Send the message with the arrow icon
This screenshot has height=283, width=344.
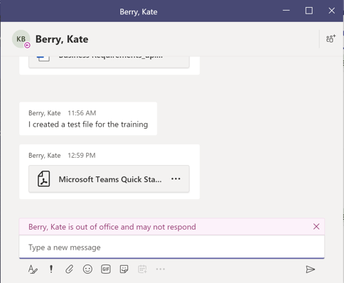coord(310,269)
